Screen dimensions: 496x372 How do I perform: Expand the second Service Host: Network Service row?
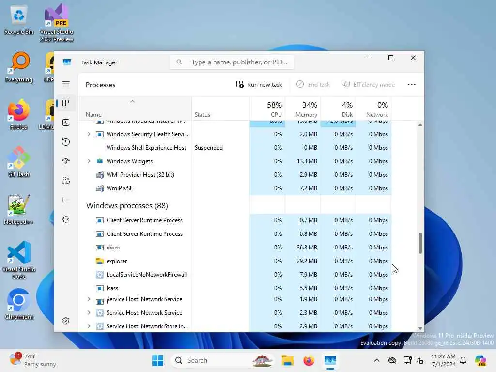tap(89, 313)
